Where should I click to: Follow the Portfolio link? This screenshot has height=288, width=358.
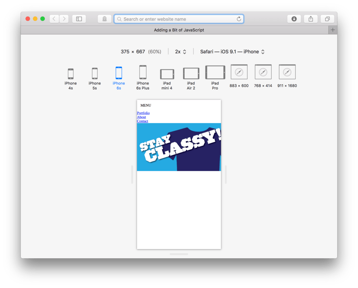click(143, 113)
